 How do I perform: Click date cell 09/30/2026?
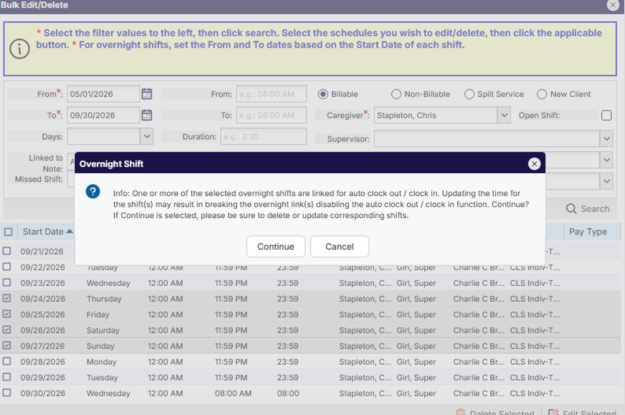point(43,393)
